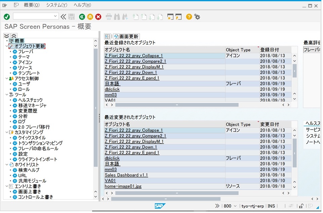The image size is (323, 213).
Task: Open 汎用モジュール tree item
Action: [x=32, y=181]
